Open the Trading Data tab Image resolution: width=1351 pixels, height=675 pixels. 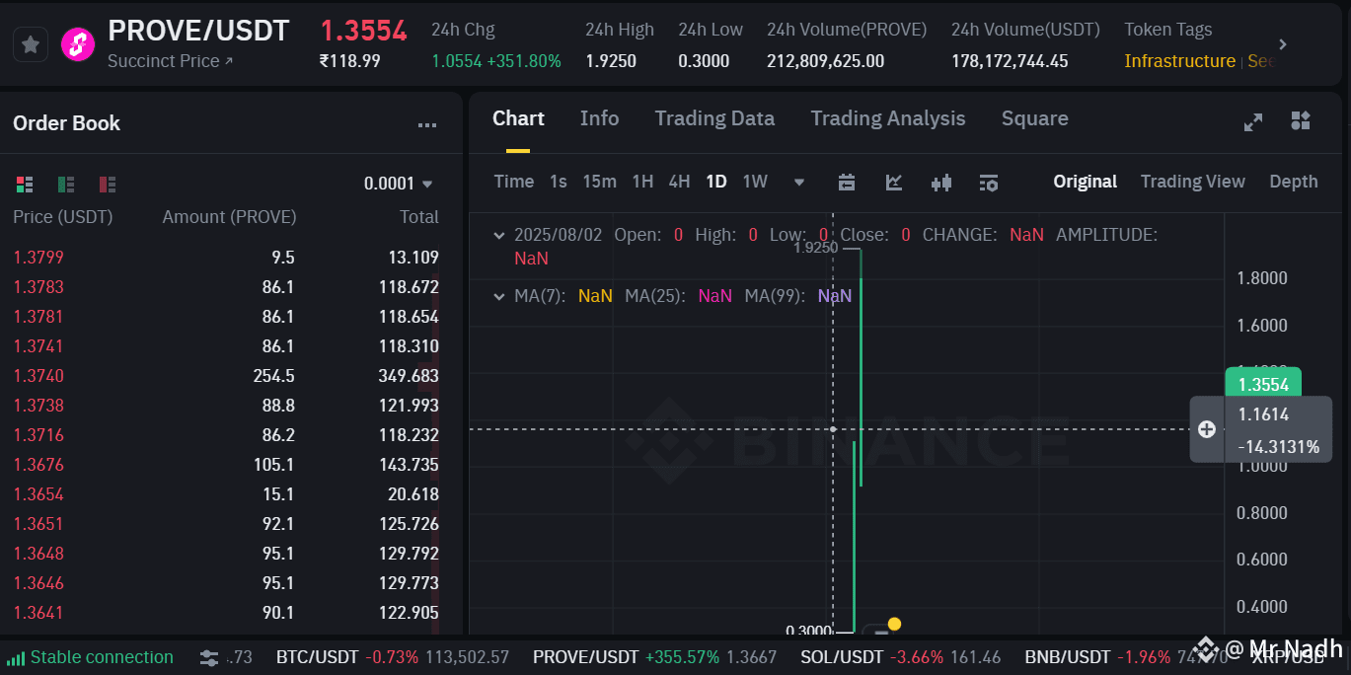click(714, 118)
